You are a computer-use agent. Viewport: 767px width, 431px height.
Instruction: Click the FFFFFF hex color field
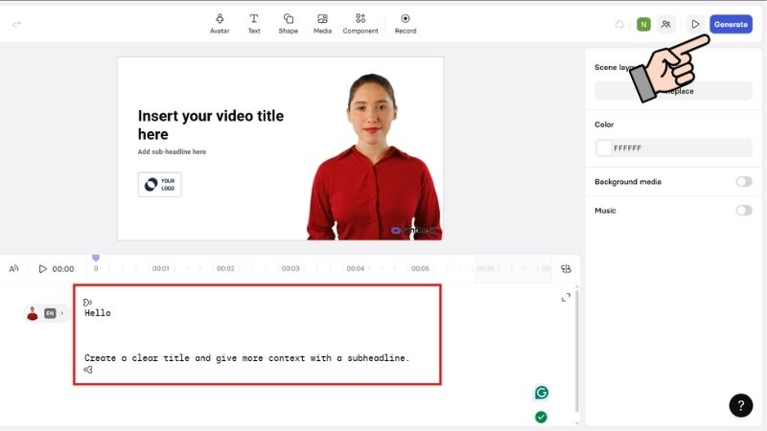point(674,148)
